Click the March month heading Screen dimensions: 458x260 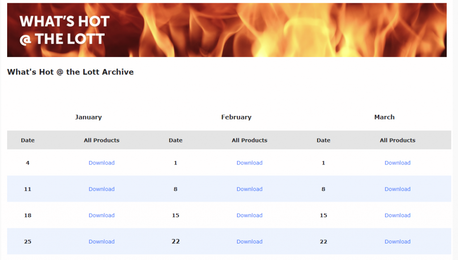(384, 117)
